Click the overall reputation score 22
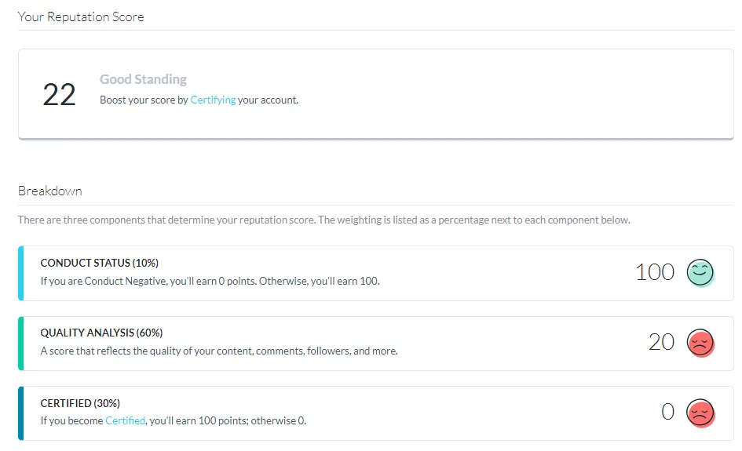 click(59, 95)
